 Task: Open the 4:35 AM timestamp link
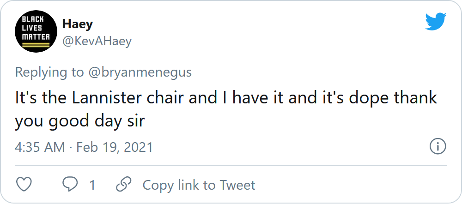[40, 147]
